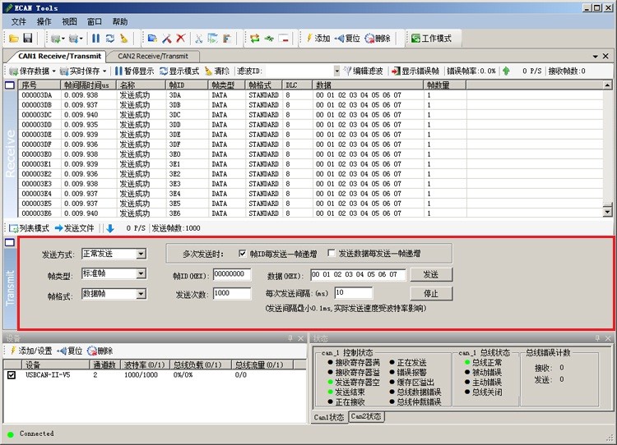Toggle the Receive pane square button
The width and height of the screenshot is (617, 445).
click(x=10, y=85)
